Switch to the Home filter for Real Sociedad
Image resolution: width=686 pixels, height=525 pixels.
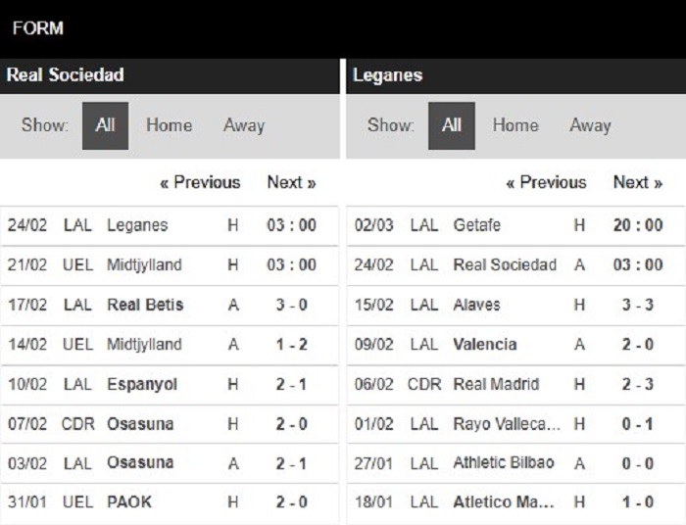pyautogui.click(x=169, y=125)
